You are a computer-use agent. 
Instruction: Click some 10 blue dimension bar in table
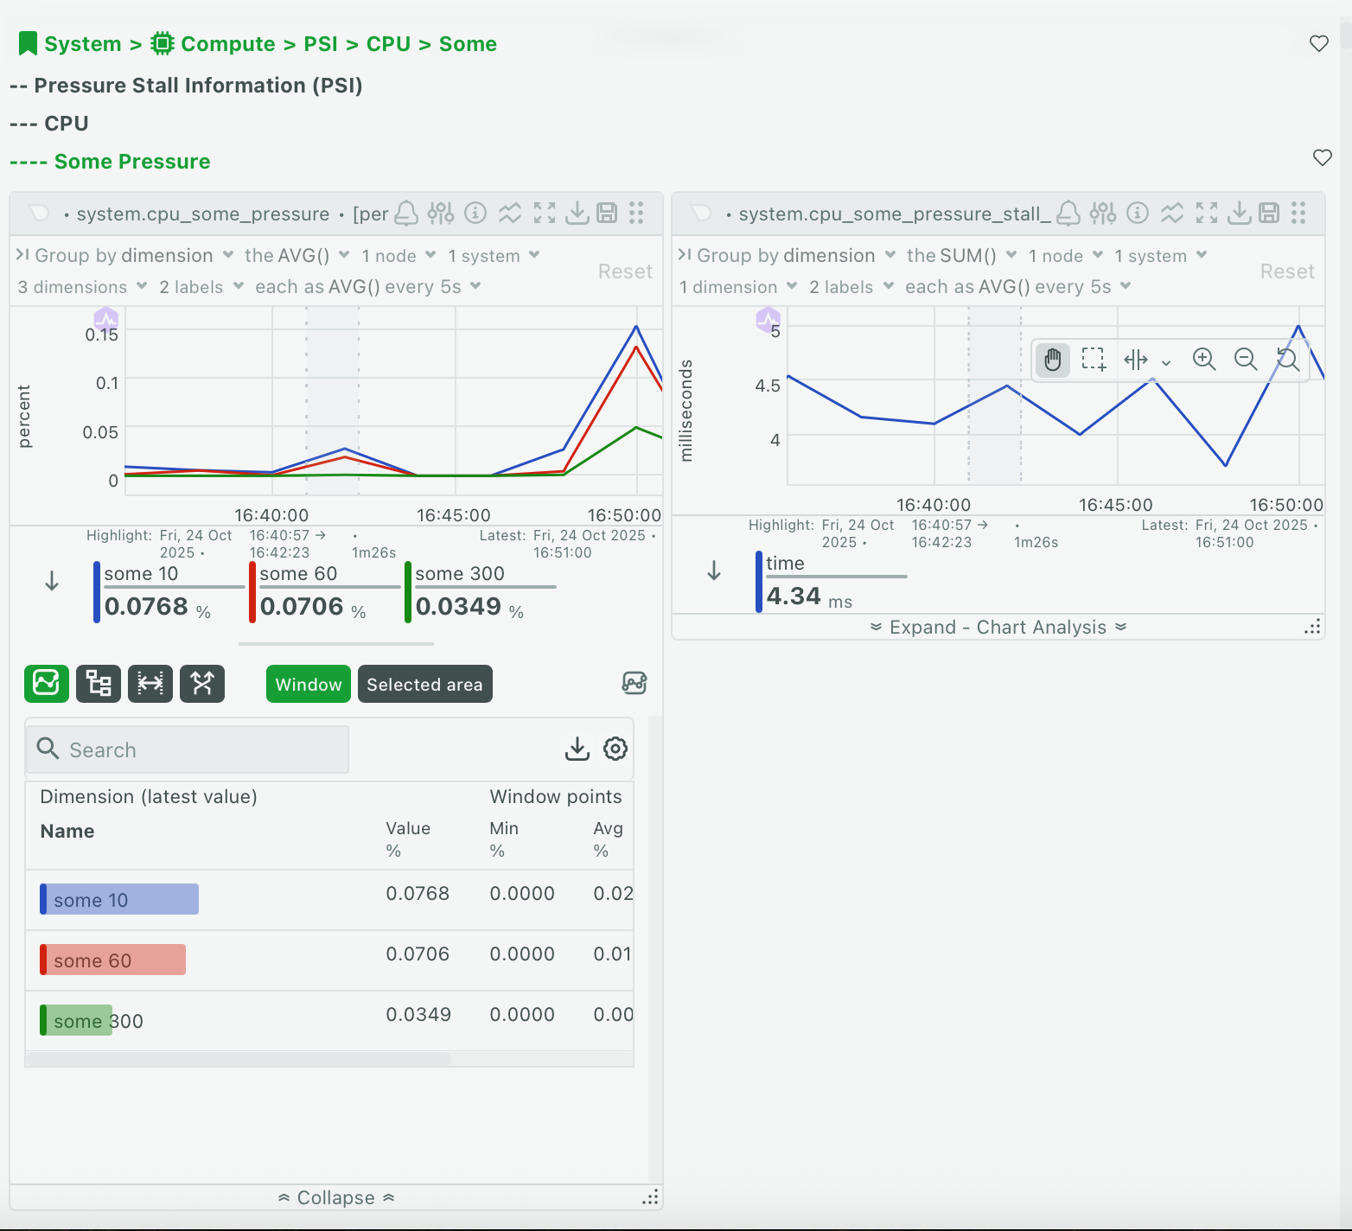119,899
